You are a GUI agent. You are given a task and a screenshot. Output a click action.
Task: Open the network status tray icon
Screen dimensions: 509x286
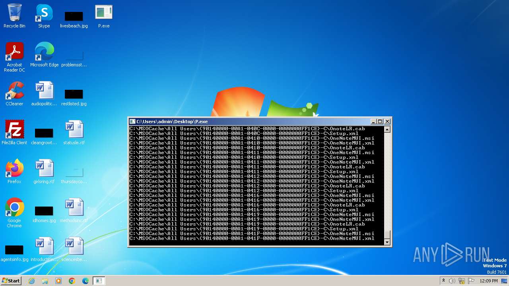click(x=462, y=281)
